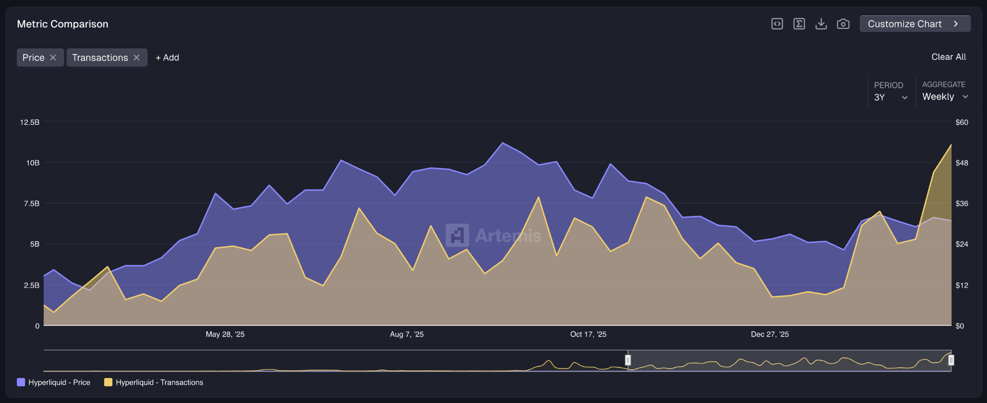Click the $60 right axis label
Viewport: 987px width, 403px height.
pos(961,122)
